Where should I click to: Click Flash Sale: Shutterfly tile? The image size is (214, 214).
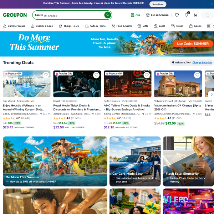click(188, 161)
